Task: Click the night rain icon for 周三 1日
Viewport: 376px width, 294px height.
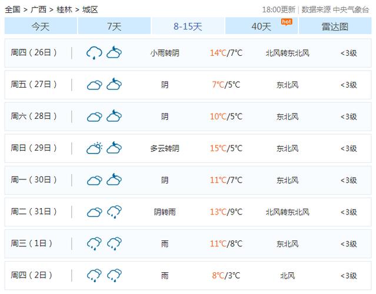Action: click(x=114, y=243)
